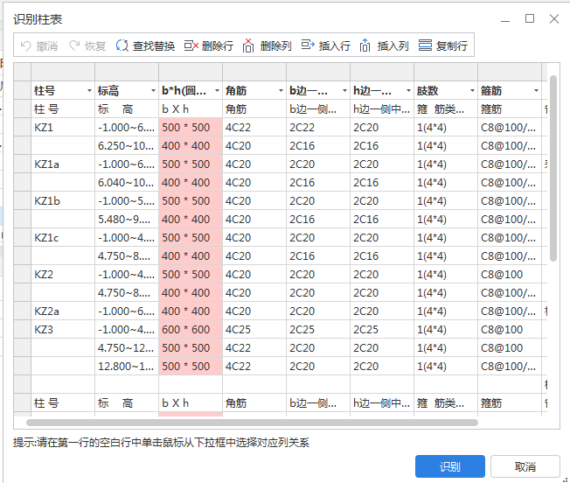Select the 6.250~10... elevation cell
Image resolution: width=570 pixels, height=483 pixels.
(127, 146)
